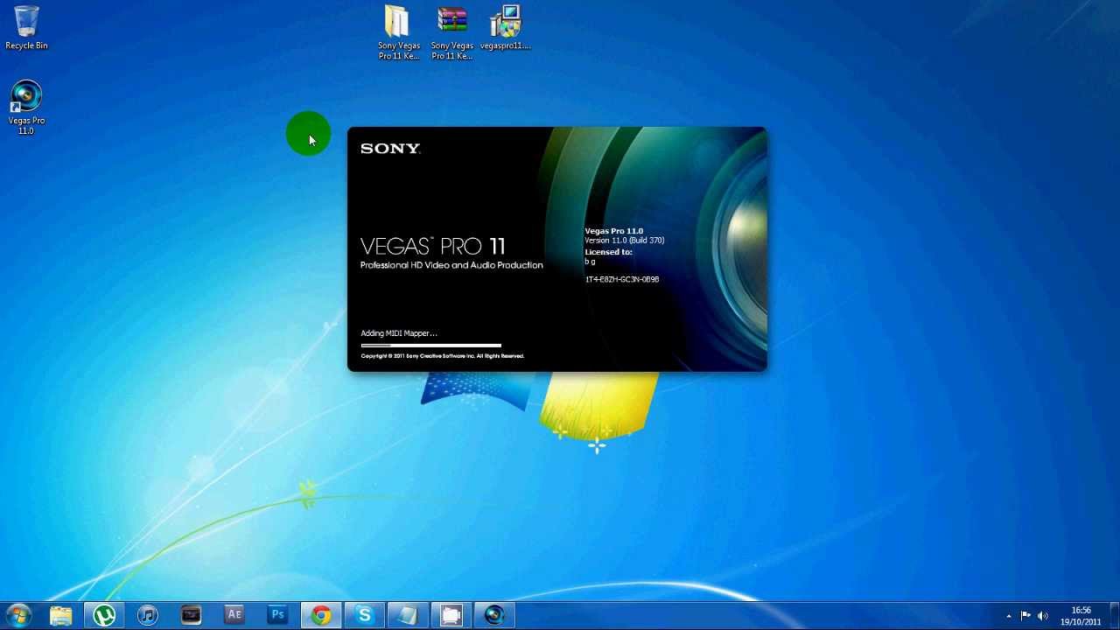Click the "VEGAS PRO 11" splash title
This screenshot has height=630, width=1120.
(433, 246)
